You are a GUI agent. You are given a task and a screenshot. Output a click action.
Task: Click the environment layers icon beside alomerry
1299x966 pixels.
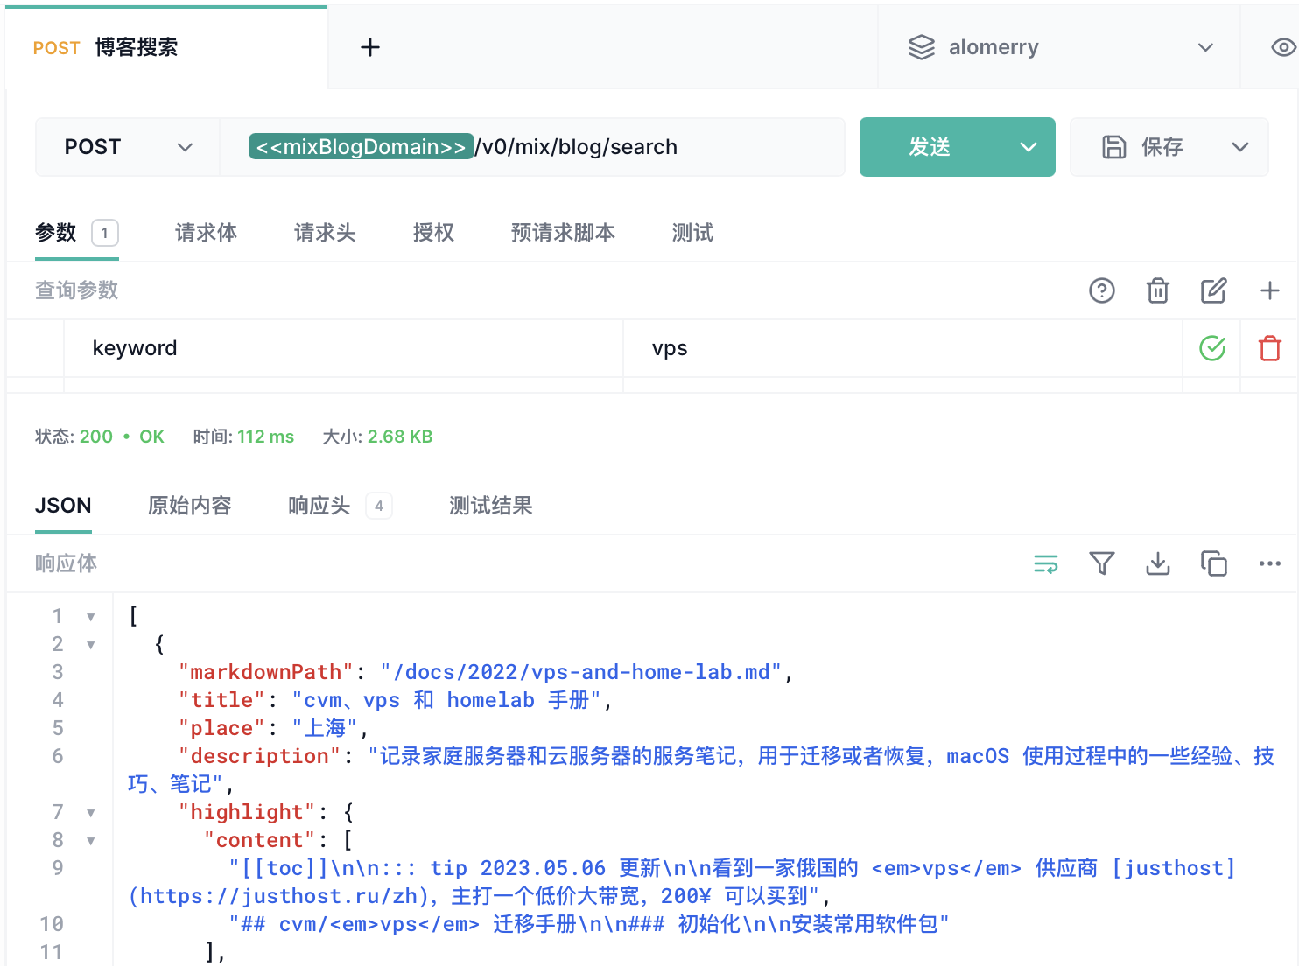coord(921,47)
